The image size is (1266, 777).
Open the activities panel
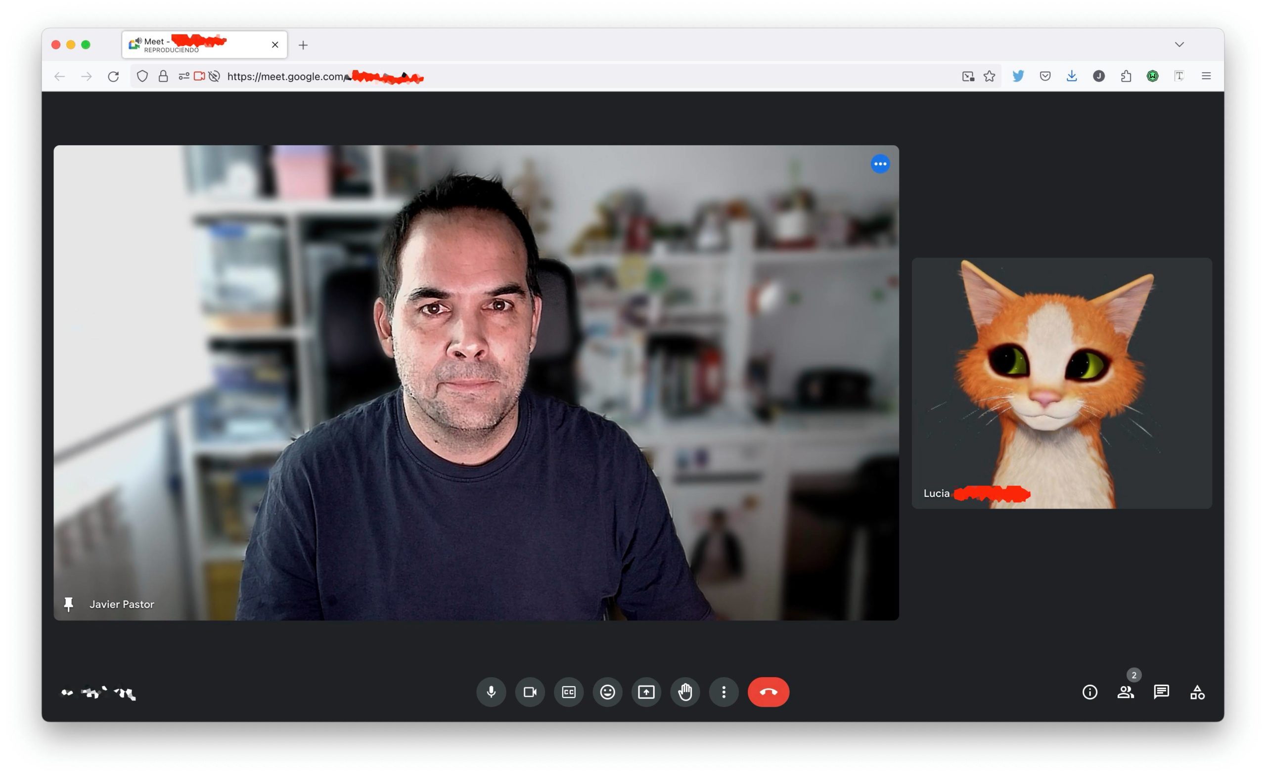[x=1197, y=692]
